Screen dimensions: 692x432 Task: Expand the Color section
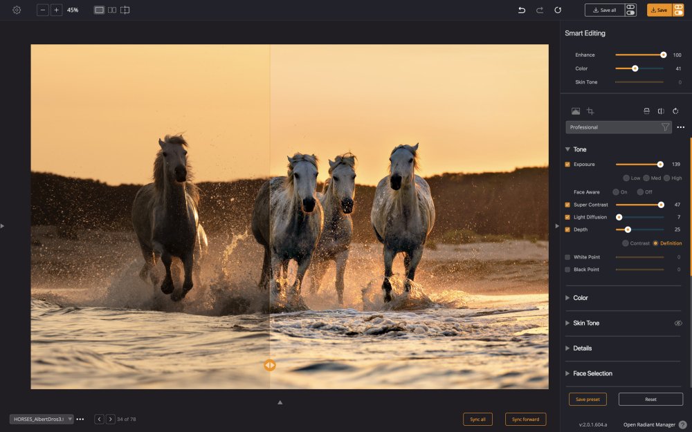pos(567,298)
